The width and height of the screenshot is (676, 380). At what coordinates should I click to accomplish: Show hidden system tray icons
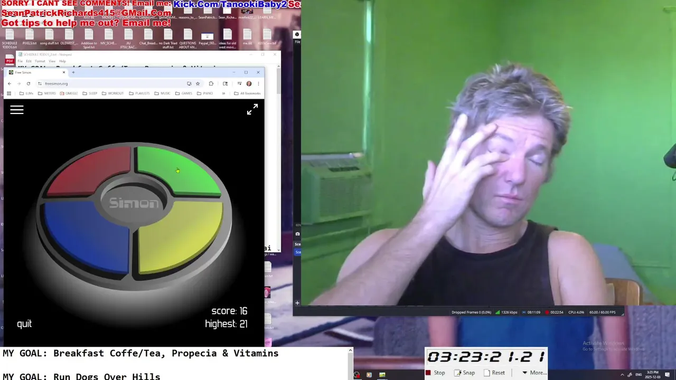[622, 375]
